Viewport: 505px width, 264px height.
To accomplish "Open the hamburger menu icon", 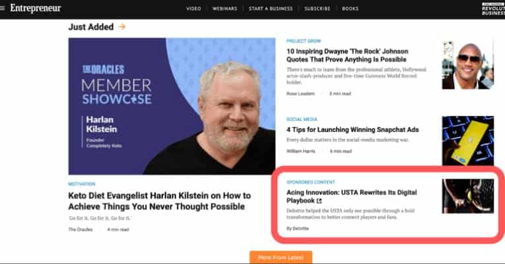I will tap(2, 9).
